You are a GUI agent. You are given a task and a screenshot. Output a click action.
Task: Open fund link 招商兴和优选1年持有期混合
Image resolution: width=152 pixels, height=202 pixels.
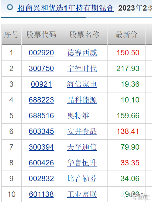pos(66,8)
